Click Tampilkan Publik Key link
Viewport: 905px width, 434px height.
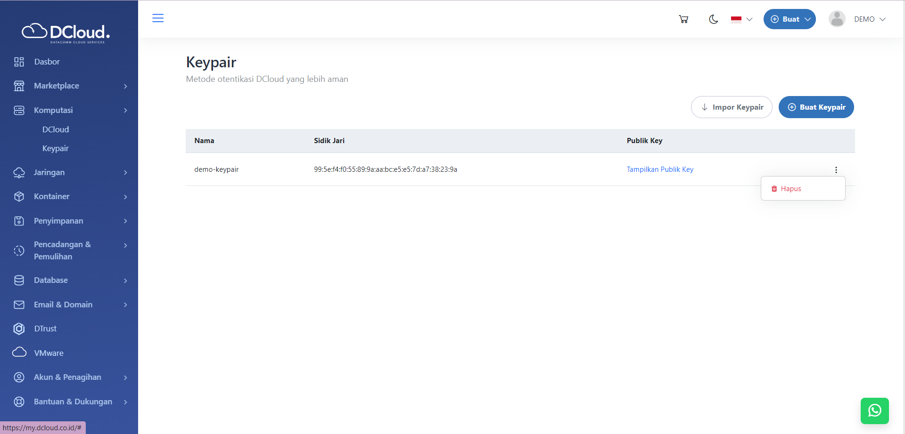tap(659, 169)
